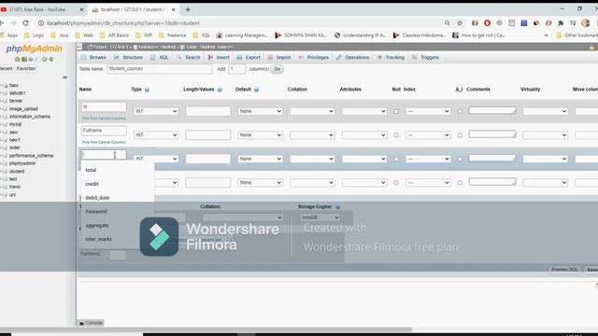Open the Operations tab
The image size is (598, 336).
[x=353, y=58]
